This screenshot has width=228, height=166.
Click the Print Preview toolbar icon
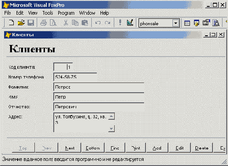(53, 23)
